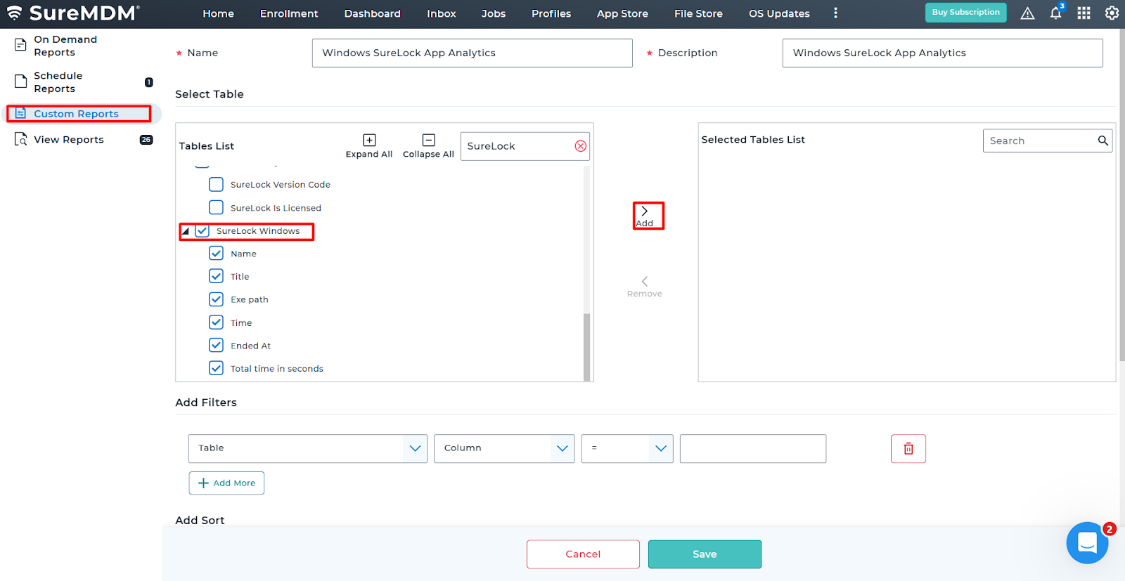Click the Save button

705,554
